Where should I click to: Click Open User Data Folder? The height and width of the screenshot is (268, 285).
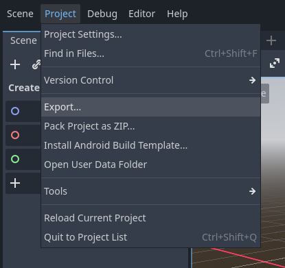(x=150, y=165)
